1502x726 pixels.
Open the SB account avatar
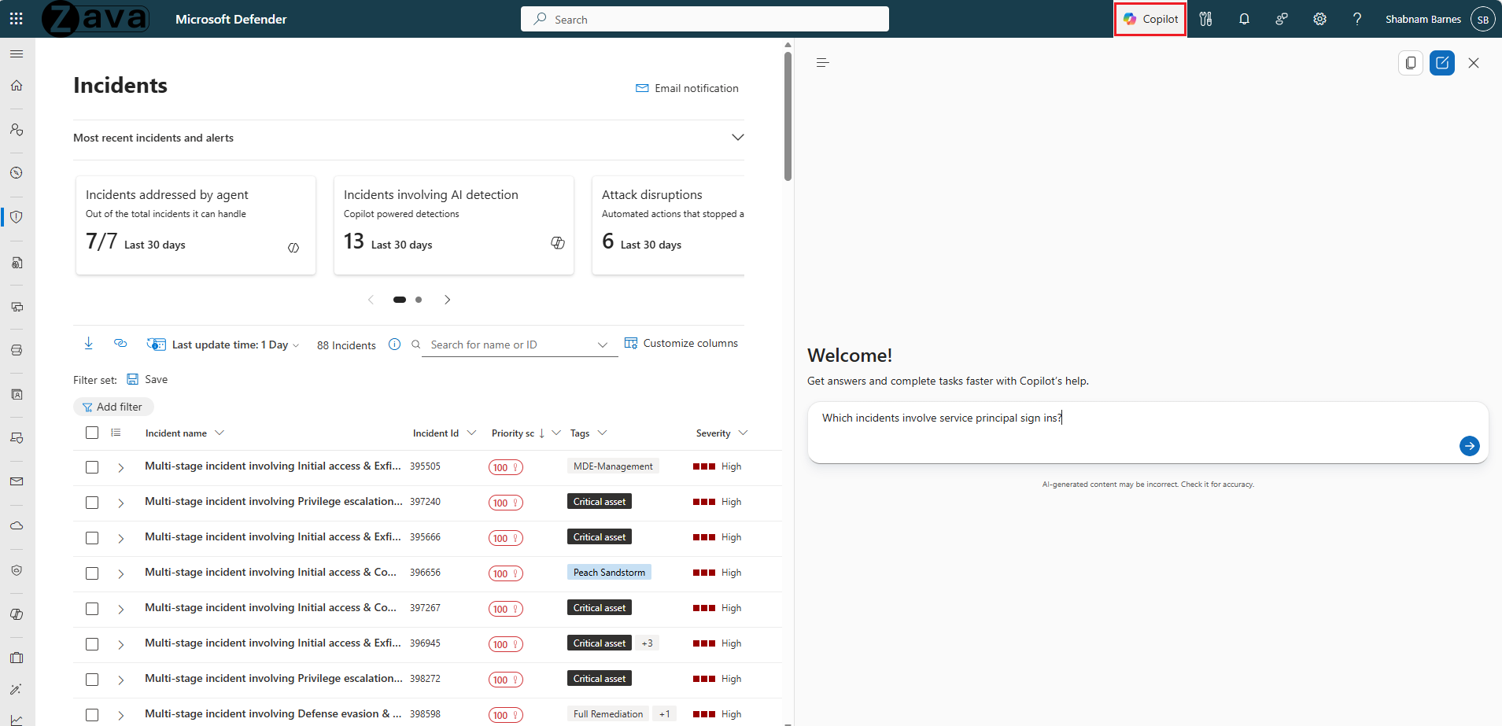click(1483, 20)
